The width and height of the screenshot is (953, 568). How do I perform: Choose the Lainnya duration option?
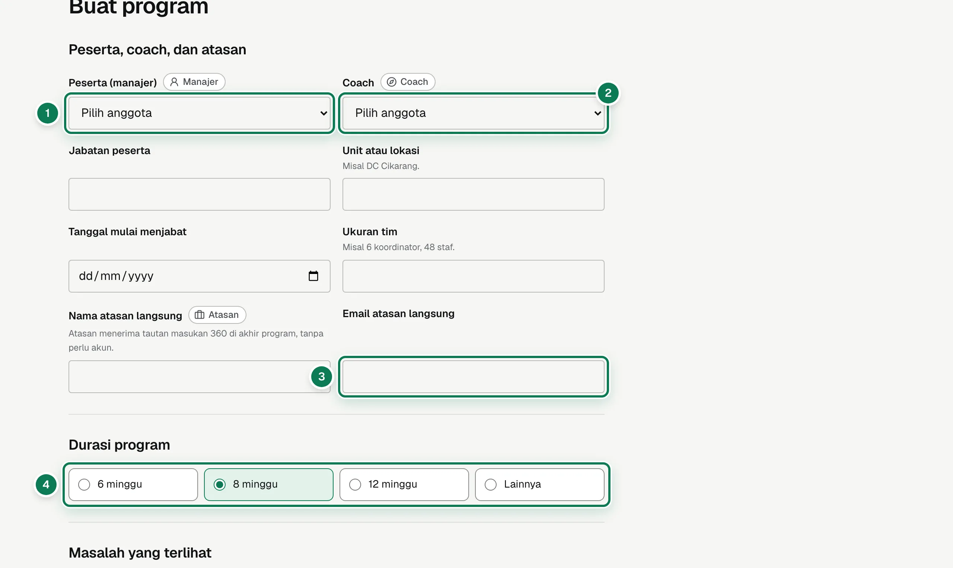[x=540, y=485]
